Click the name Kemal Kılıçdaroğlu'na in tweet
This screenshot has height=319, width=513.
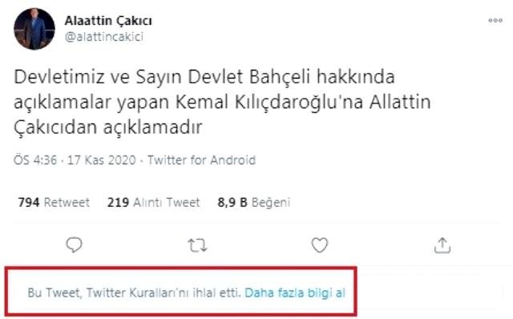(269, 103)
